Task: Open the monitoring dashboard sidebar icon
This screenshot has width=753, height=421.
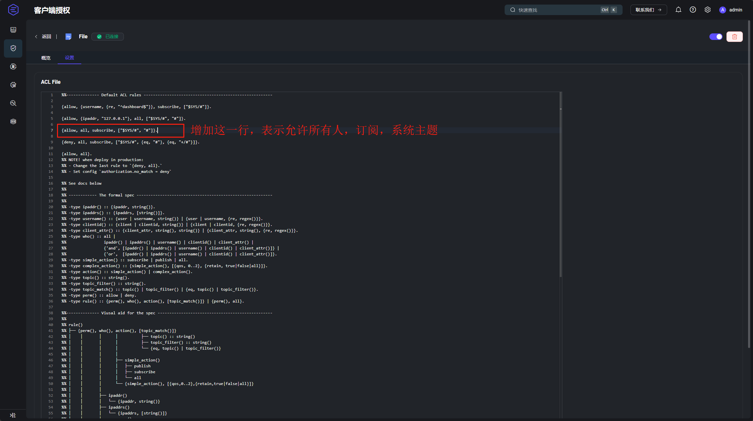Action: click(x=13, y=30)
